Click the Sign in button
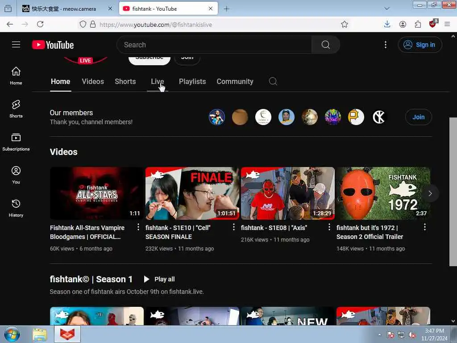This screenshot has width=457, height=343. tap(420, 45)
